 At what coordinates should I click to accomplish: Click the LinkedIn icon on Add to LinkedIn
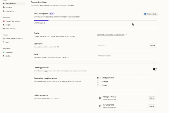tap(145, 14)
